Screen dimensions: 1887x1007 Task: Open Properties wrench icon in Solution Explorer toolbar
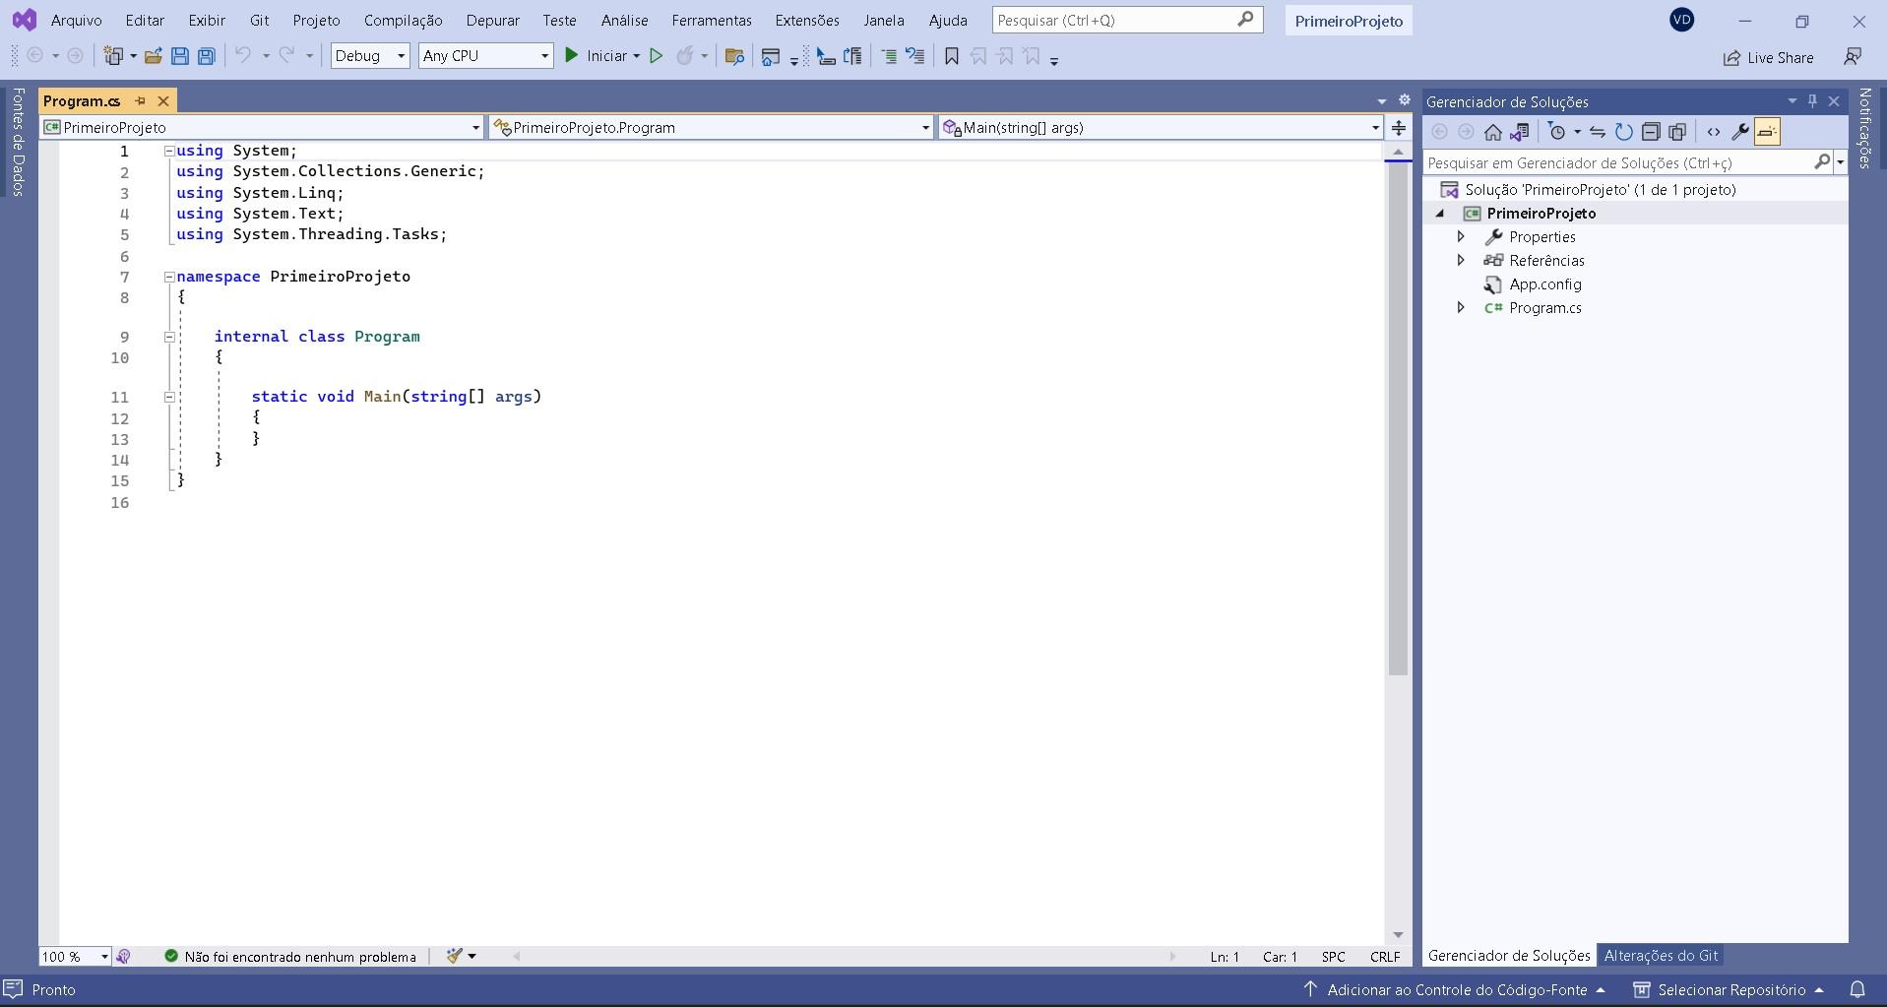[x=1740, y=132]
